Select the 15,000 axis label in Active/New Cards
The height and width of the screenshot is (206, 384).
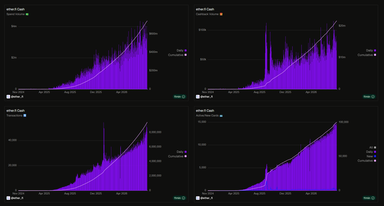coord(202,122)
